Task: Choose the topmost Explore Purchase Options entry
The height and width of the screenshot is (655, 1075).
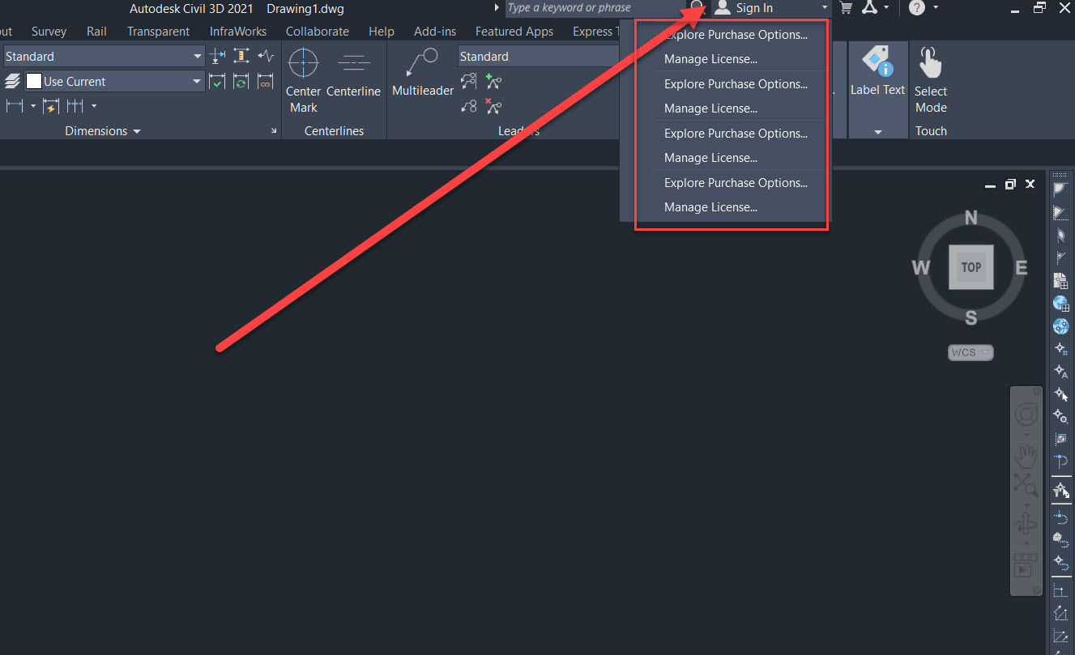Action: tap(736, 35)
